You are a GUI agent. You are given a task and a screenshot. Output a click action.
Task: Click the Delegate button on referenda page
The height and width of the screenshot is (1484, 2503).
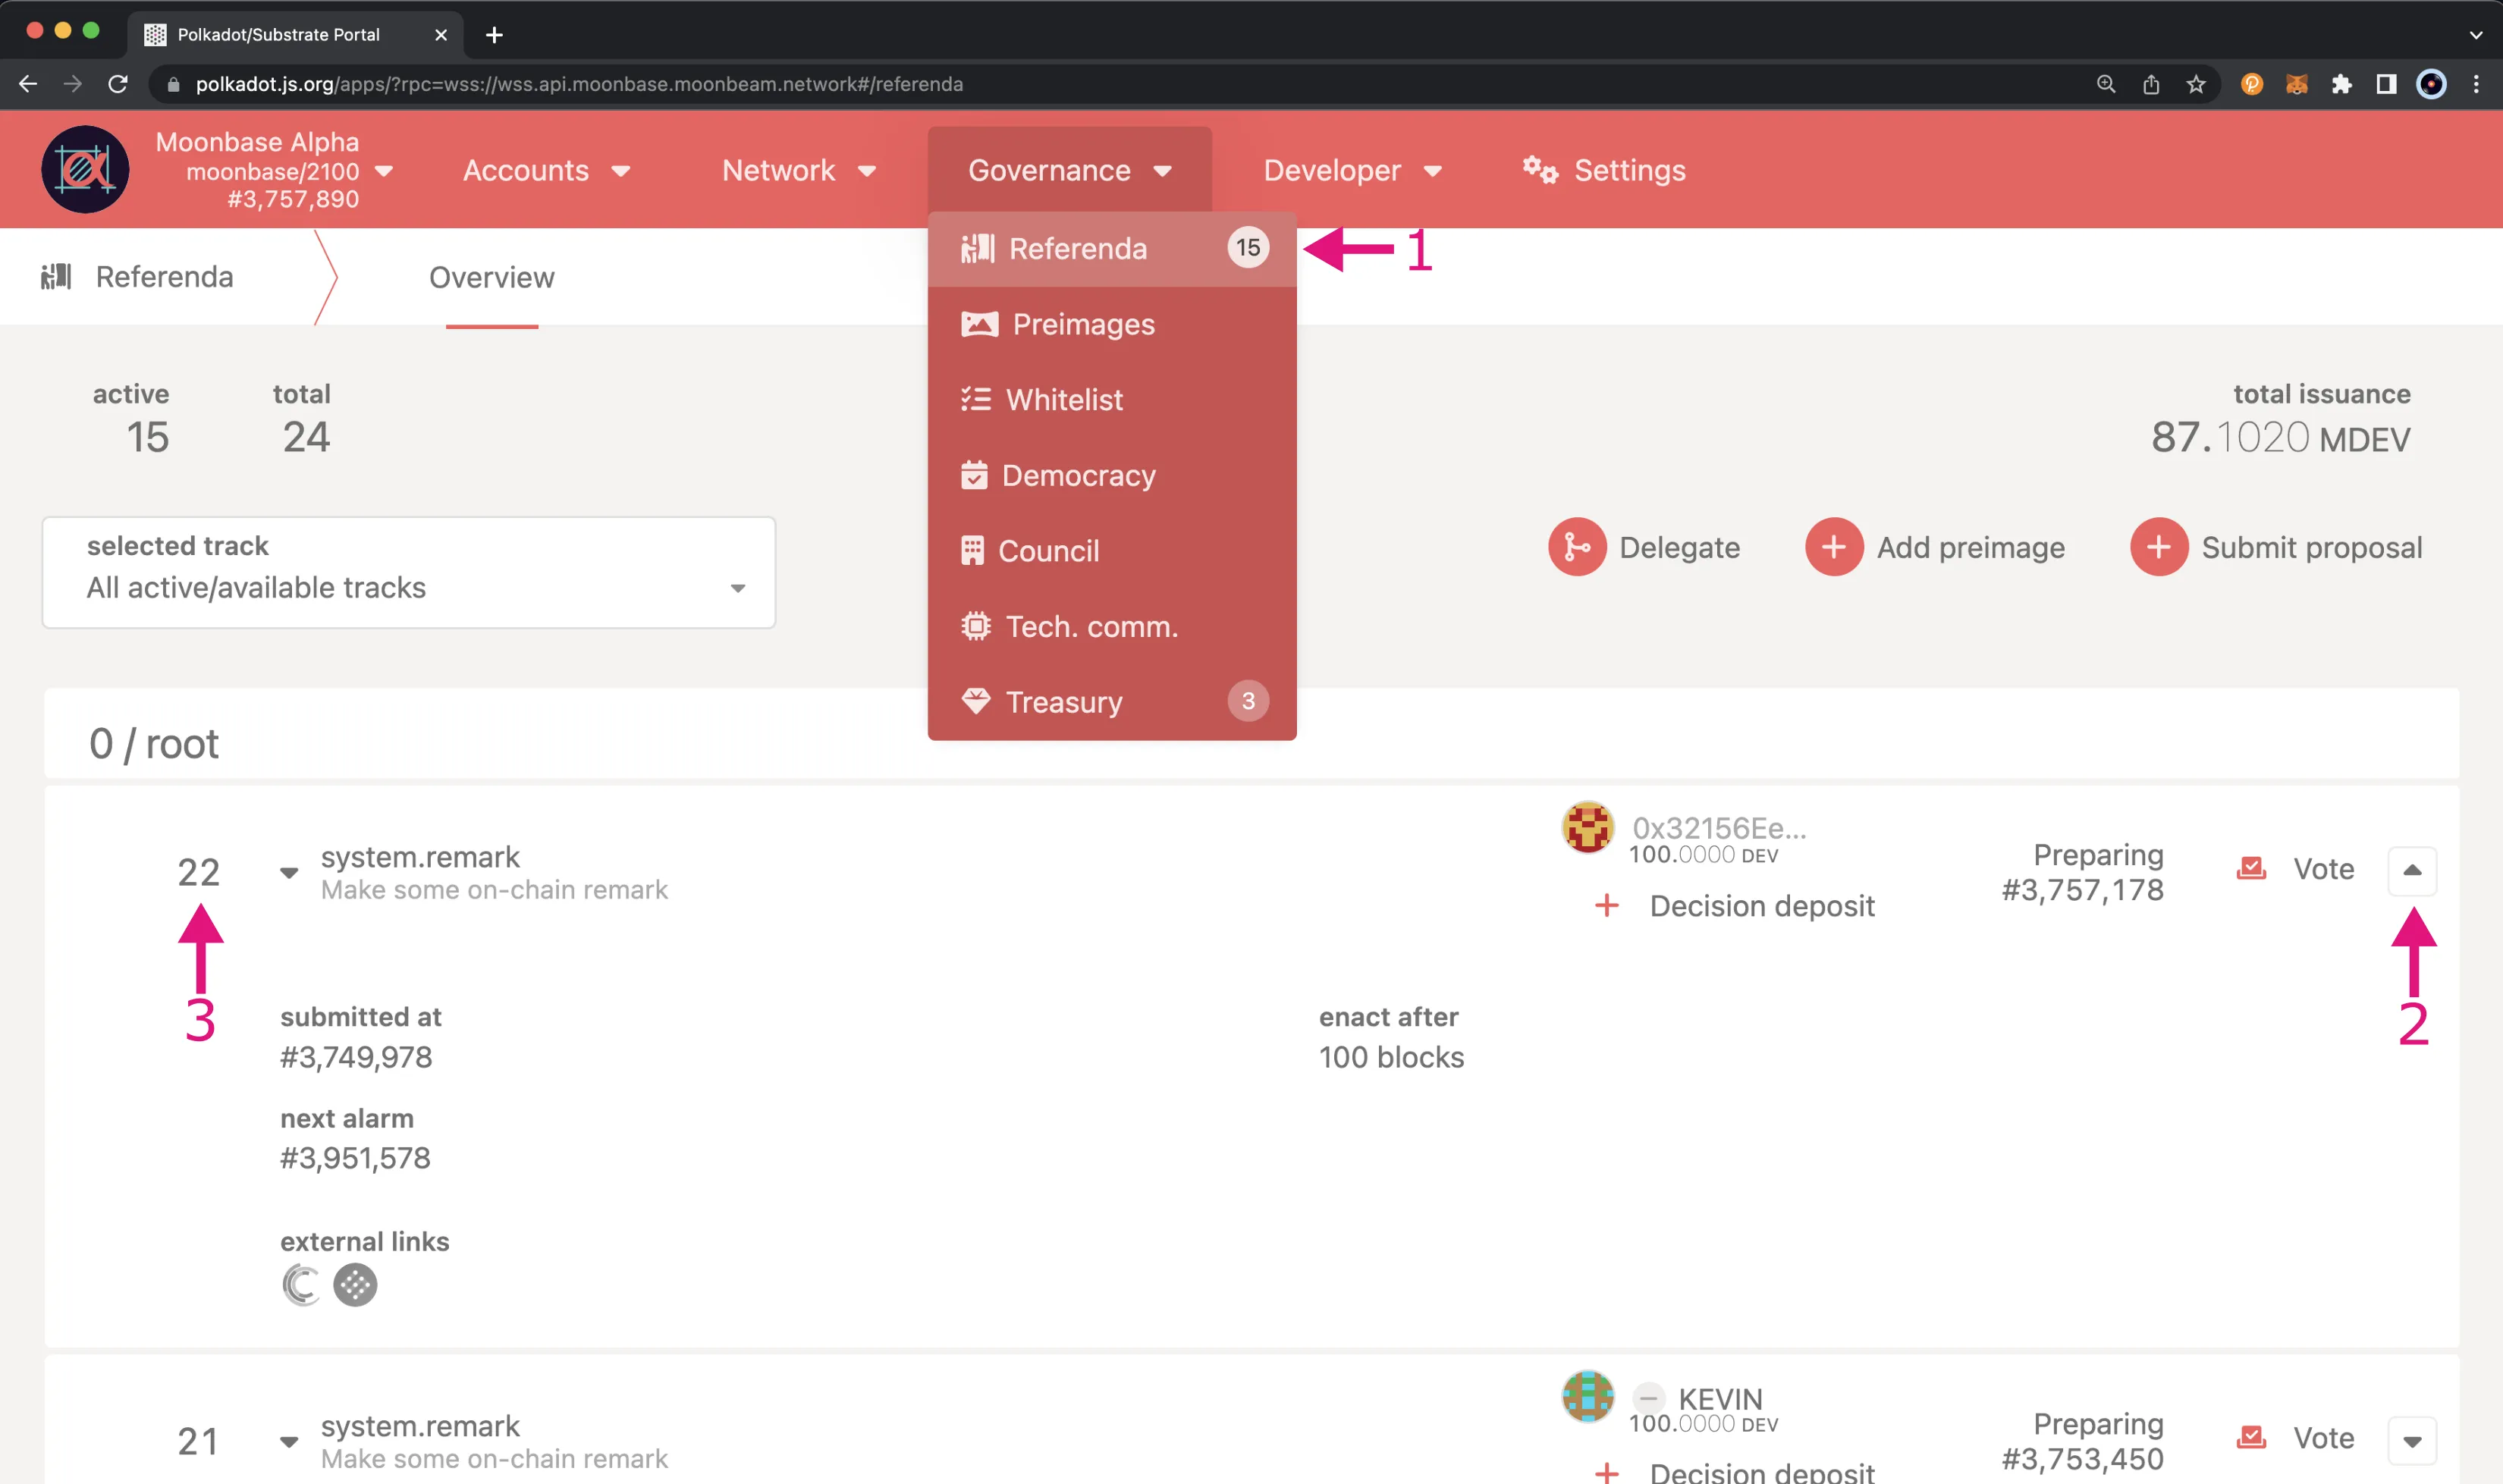click(1641, 546)
